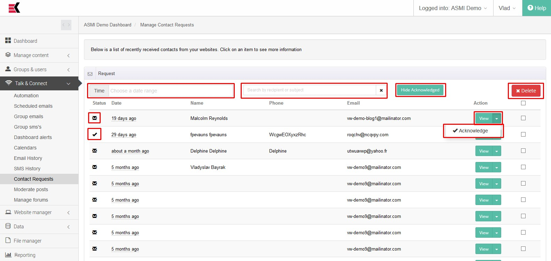
Task: Click the Manage content layers icon
Action: pyautogui.click(x=8, y=55)
